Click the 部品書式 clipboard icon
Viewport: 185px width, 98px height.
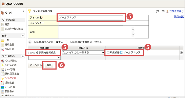2,91
